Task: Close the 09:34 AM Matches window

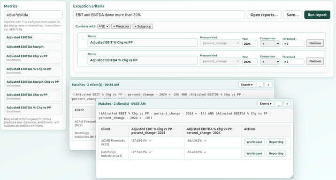Action: pos(268,85)
